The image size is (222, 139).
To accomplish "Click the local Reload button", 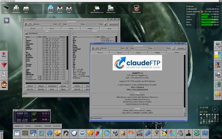I will coord(41,86).
